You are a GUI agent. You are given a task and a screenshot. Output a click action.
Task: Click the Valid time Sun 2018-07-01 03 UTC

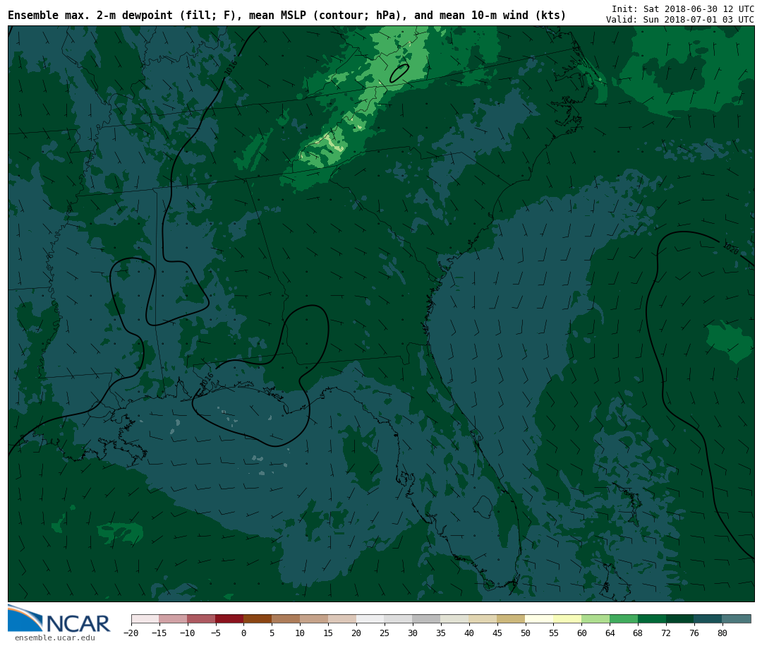(679, 20)
